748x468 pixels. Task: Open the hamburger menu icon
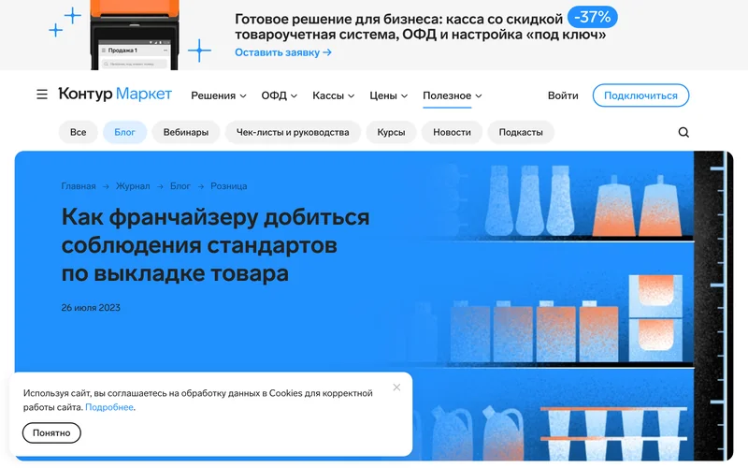coord(42,95)
